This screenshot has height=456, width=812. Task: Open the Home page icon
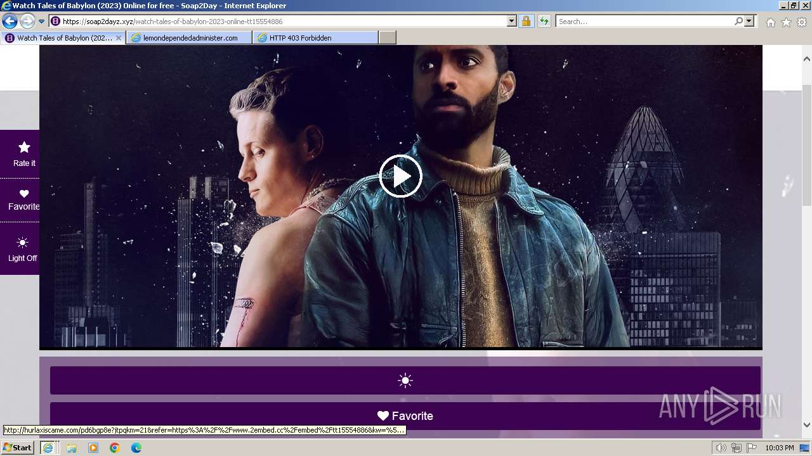coord(770,22)
